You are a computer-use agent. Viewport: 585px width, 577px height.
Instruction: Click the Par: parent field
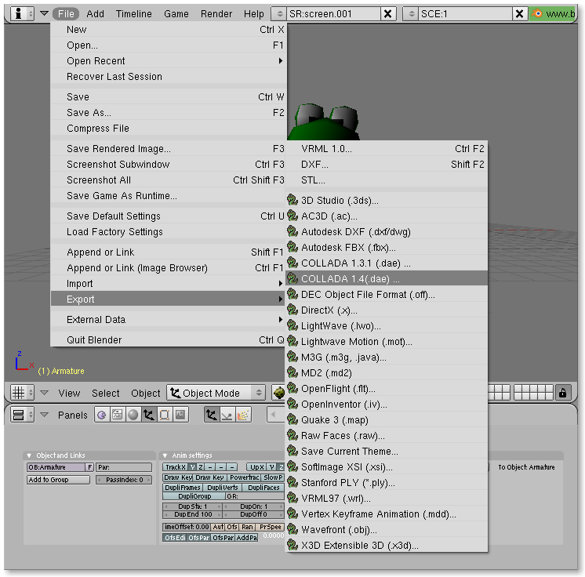[124, 467]
